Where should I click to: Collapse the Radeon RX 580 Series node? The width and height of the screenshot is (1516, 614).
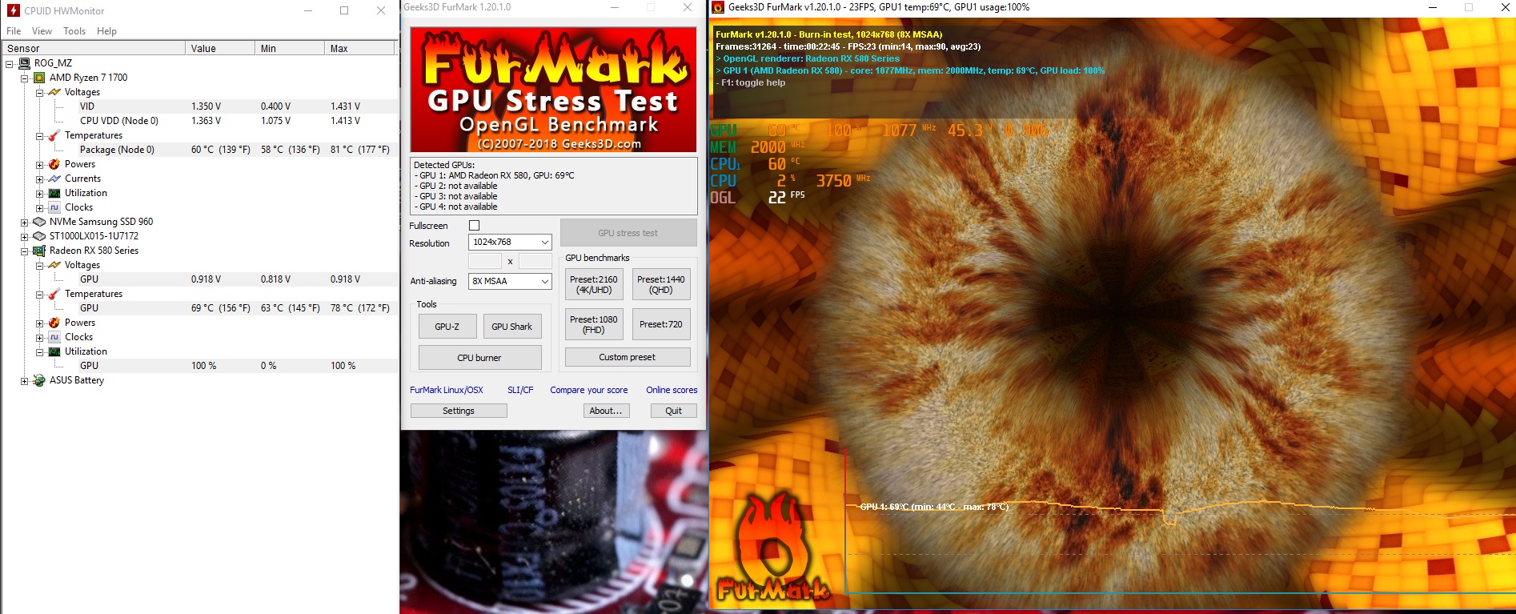click(25, 251)
